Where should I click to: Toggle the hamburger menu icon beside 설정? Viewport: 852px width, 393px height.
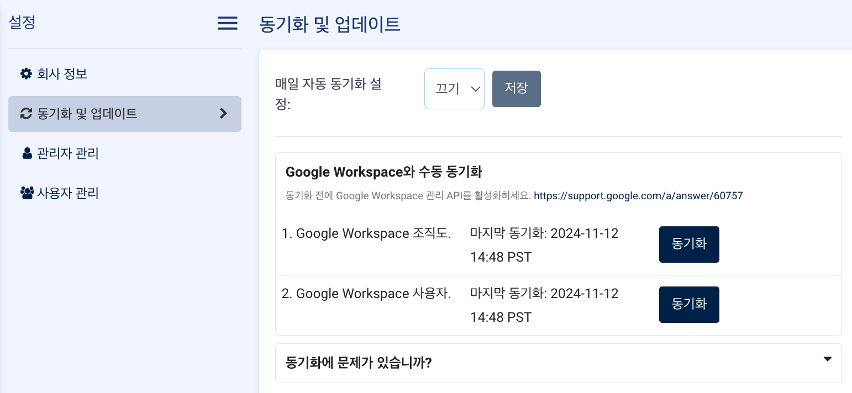pos(227,23)
